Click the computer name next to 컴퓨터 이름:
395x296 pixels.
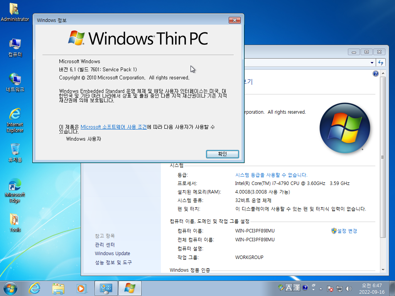tap(255, 230)
